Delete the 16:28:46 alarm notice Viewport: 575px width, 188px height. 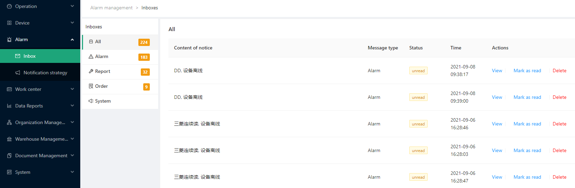pyautogui.click(x=559, y=124)
